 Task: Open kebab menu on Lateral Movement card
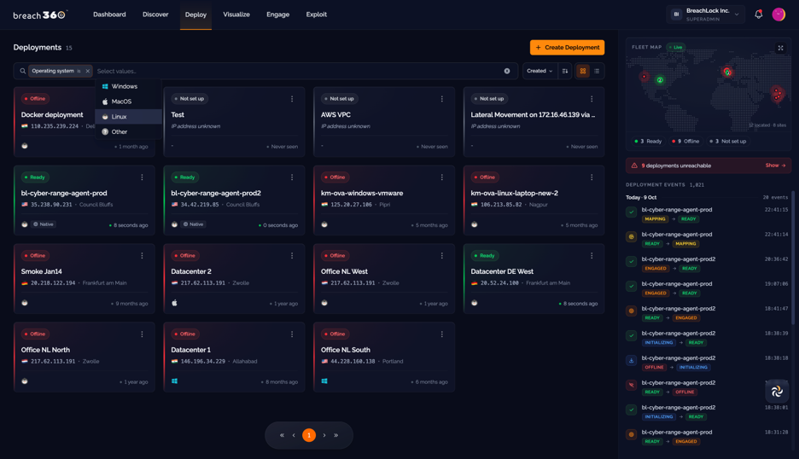pyautogui.click(x=592, y=99)
